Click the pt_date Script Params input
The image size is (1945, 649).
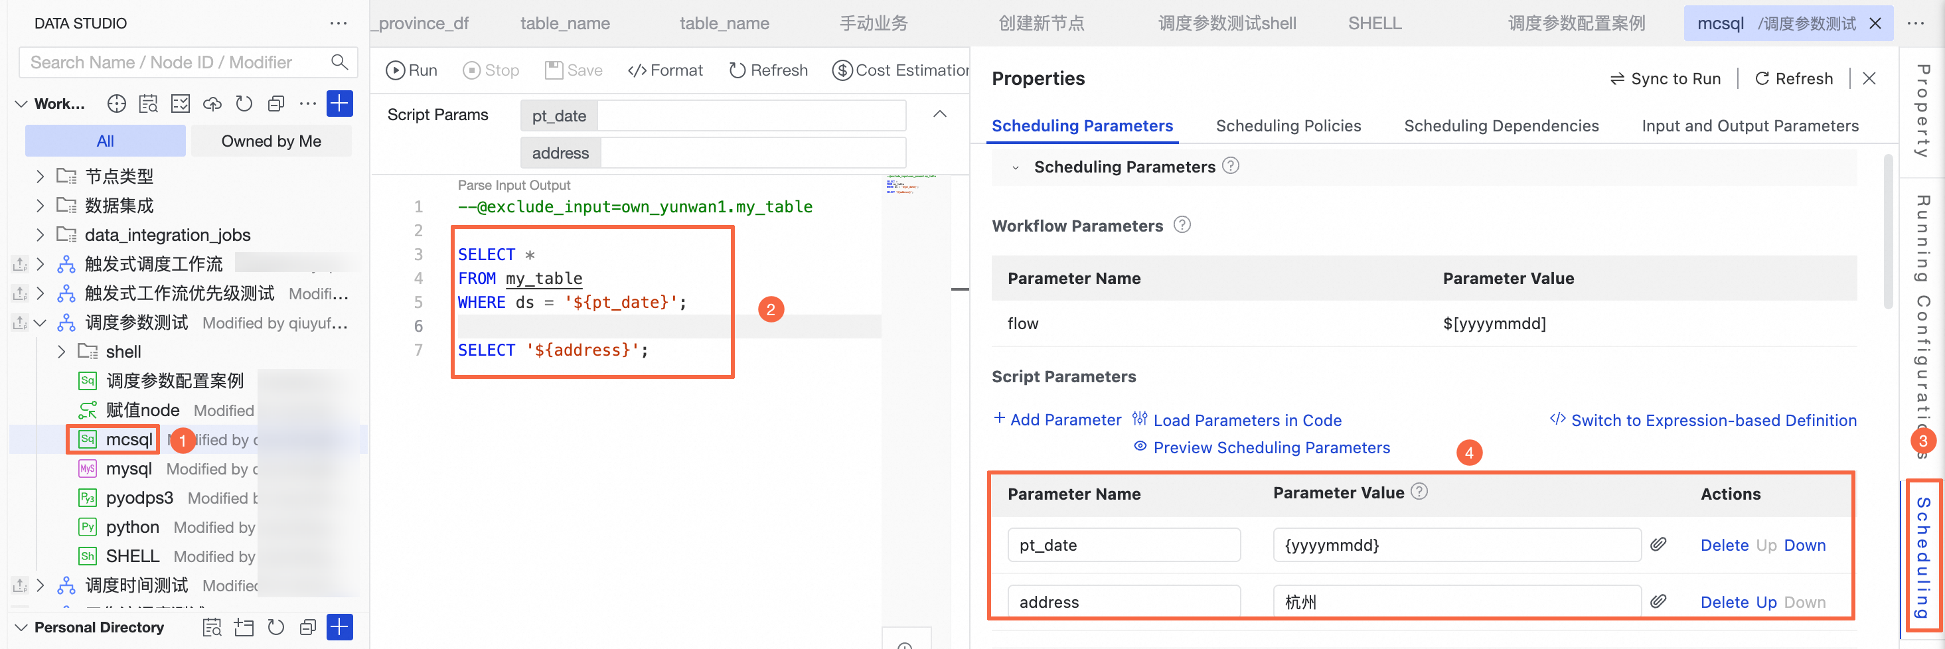751,115
